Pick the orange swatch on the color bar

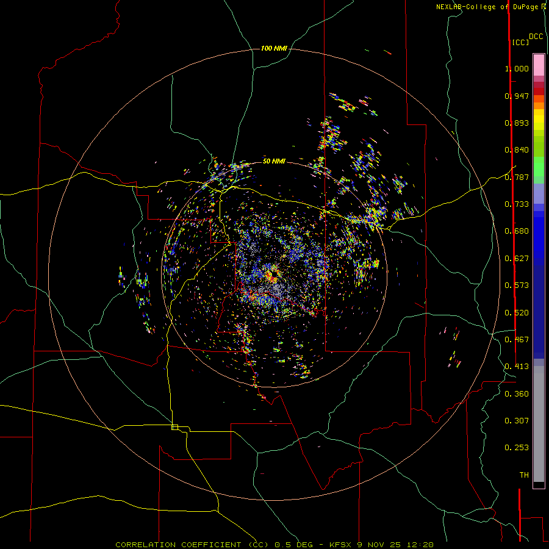click(x=539, y=106)
